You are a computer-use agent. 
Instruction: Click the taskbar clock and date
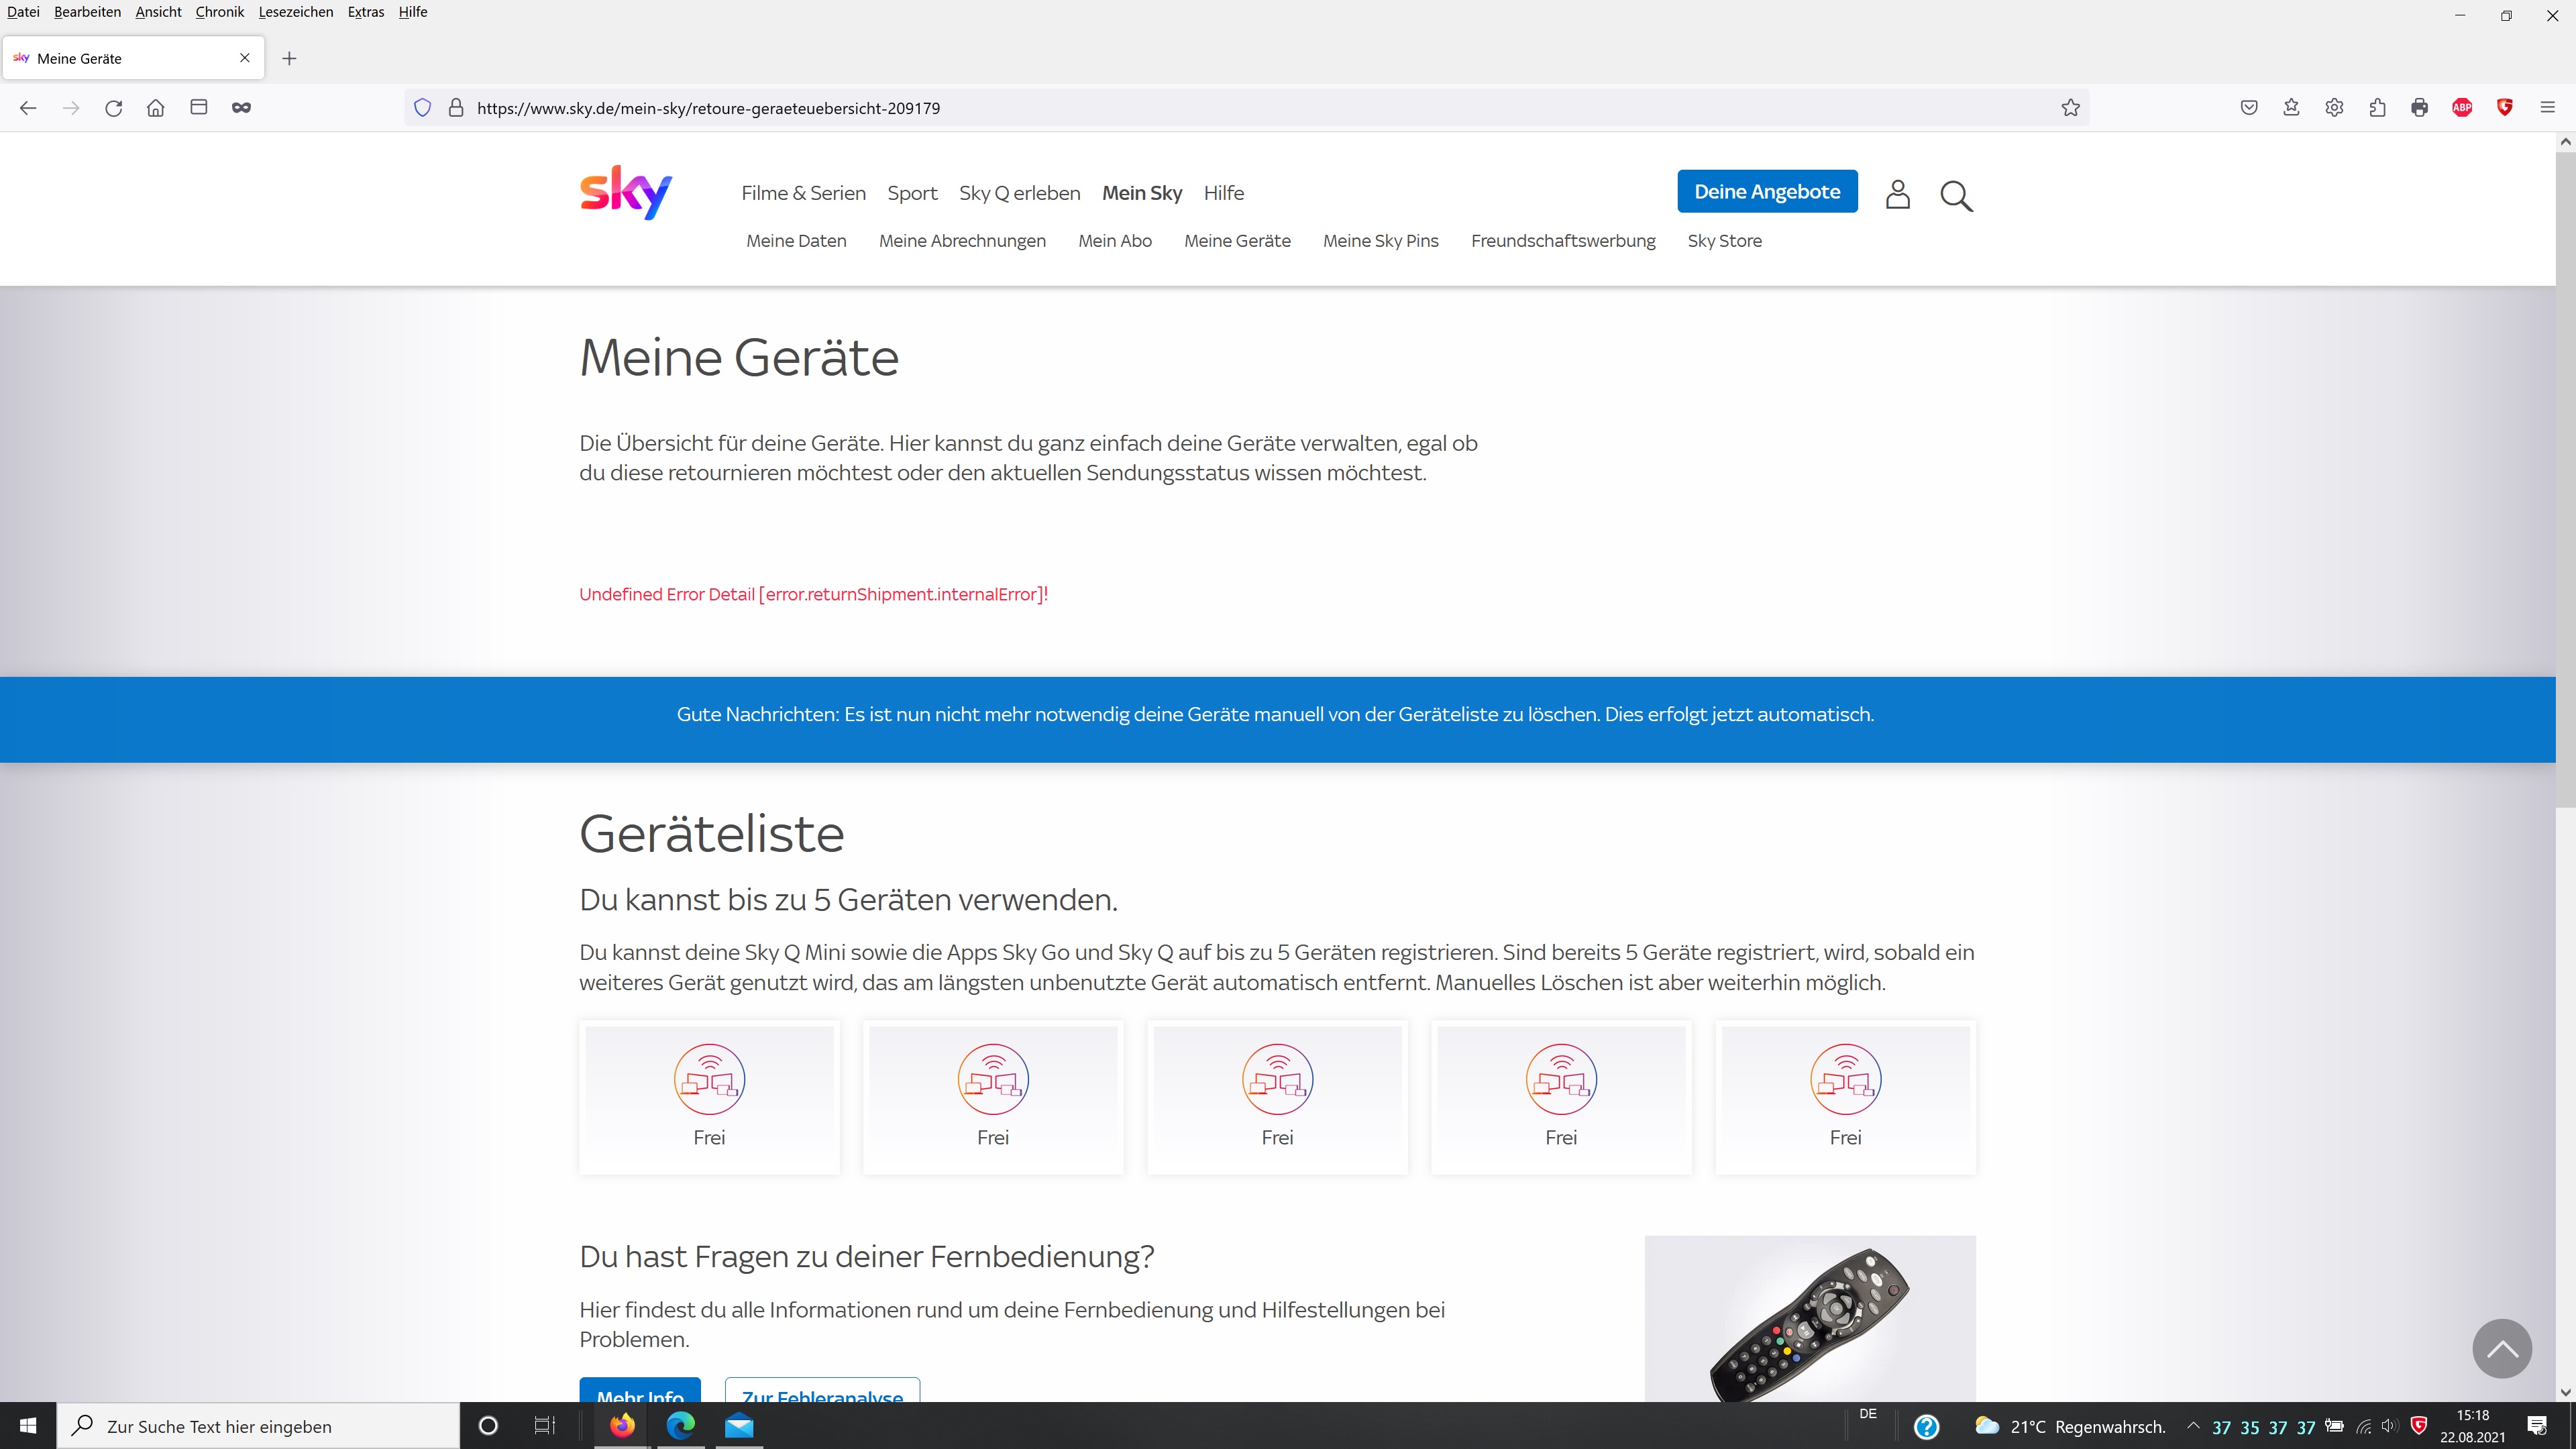[x=2472, y=1426]
